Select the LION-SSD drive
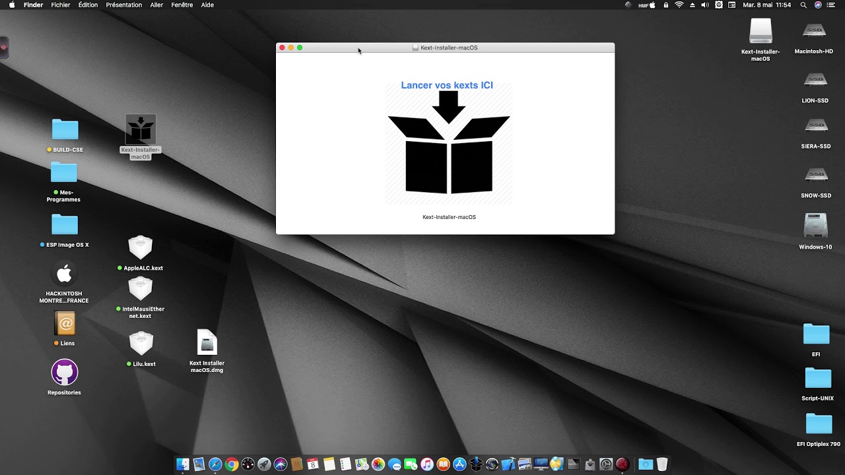 (815, 80)
